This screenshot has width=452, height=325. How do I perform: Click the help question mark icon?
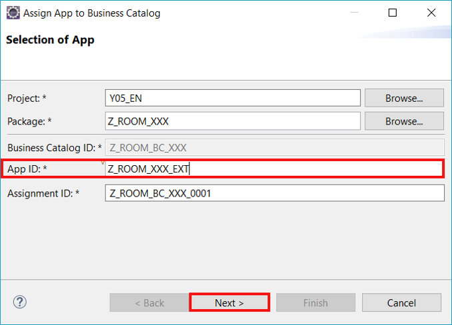20,302
